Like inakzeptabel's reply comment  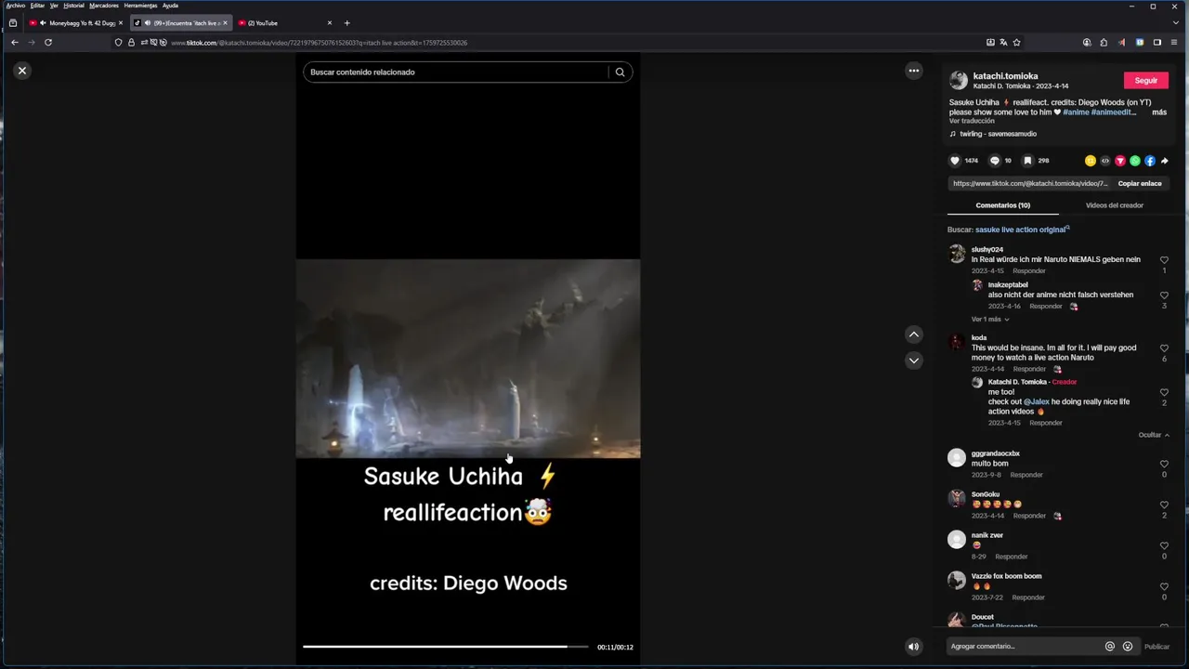pos(1164,296)
